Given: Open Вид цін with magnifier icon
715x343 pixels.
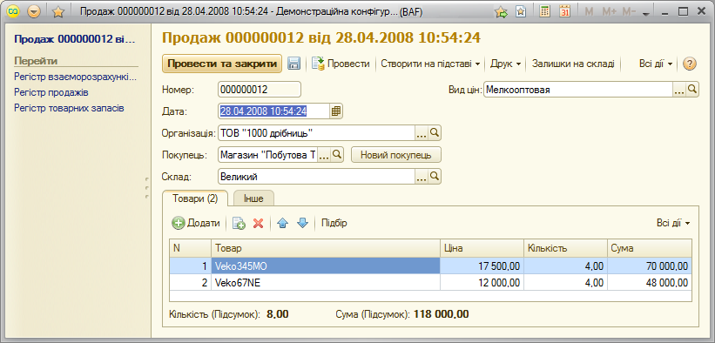Looking at the screenshot, I should [692, 90].
